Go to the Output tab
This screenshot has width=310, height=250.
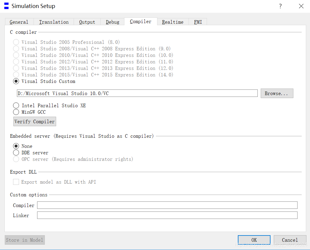[x=87, y=22]
